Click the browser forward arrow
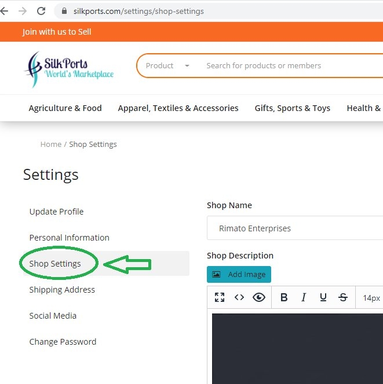The image size is (383, 384). click(23, 11)
